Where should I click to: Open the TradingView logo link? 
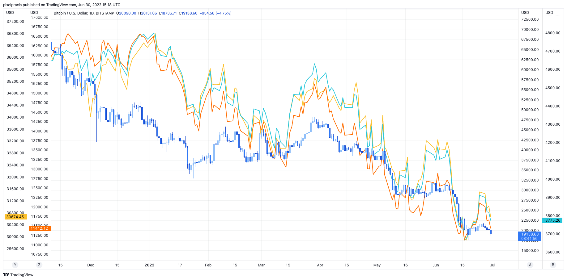[18, 275]
